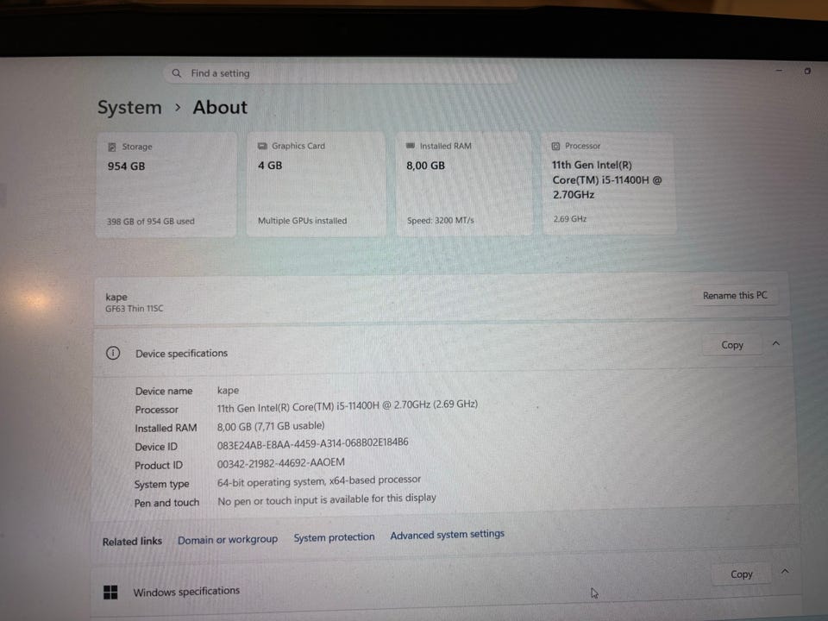Click the Storage drive icon

(112, 147)
